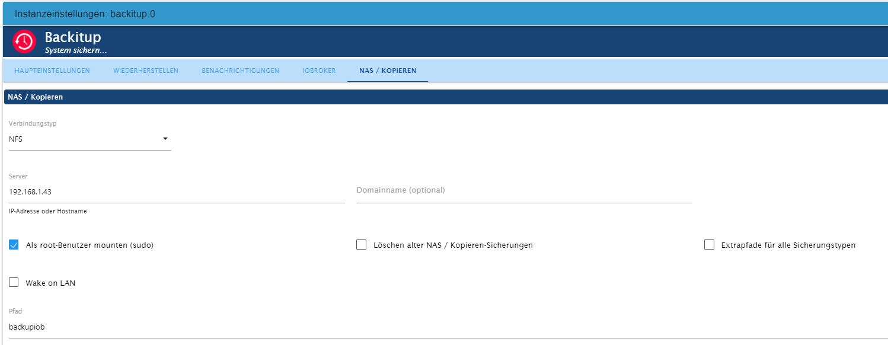Image resolution: width=888 pixels, height=345 pixels.
Task: Click the Verbindungstyp dropdown arrow
Action: pyautogui.click(x=165, y=139)
